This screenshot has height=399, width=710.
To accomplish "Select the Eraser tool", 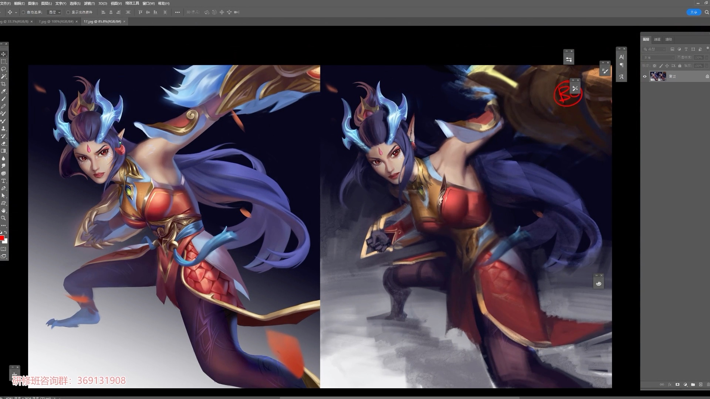I will (4, 144).
